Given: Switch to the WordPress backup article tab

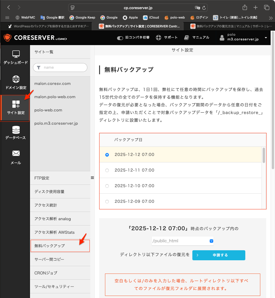Looking at the screenshot, I should (49, 26).
